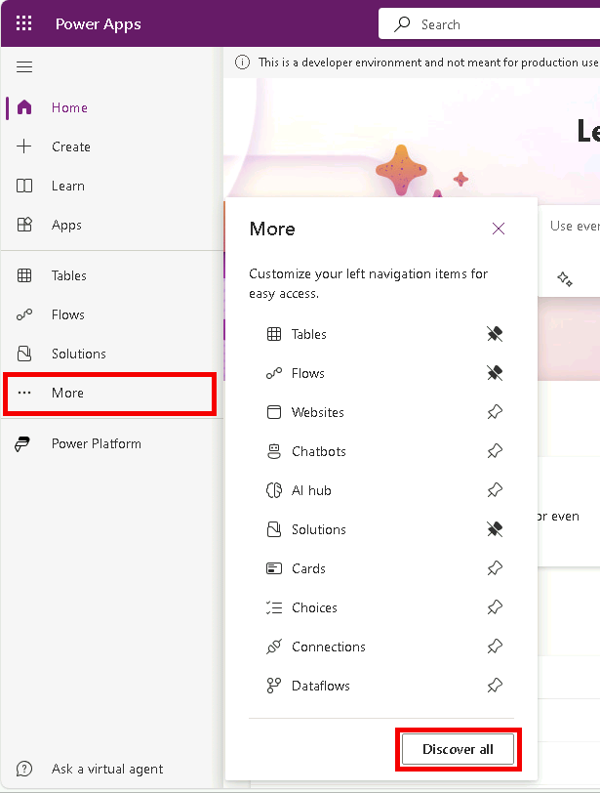Open Choices from the More panel
This screenshot has height=793, width=600.
click(x=314, y=607)
